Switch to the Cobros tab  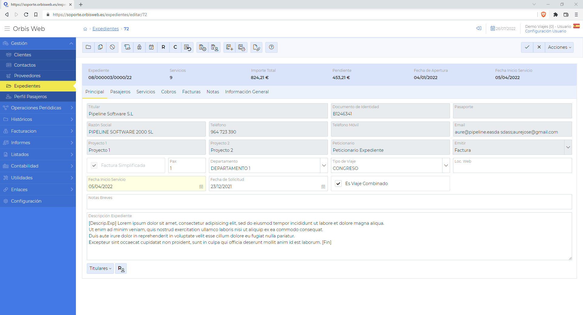coord(169,92)
